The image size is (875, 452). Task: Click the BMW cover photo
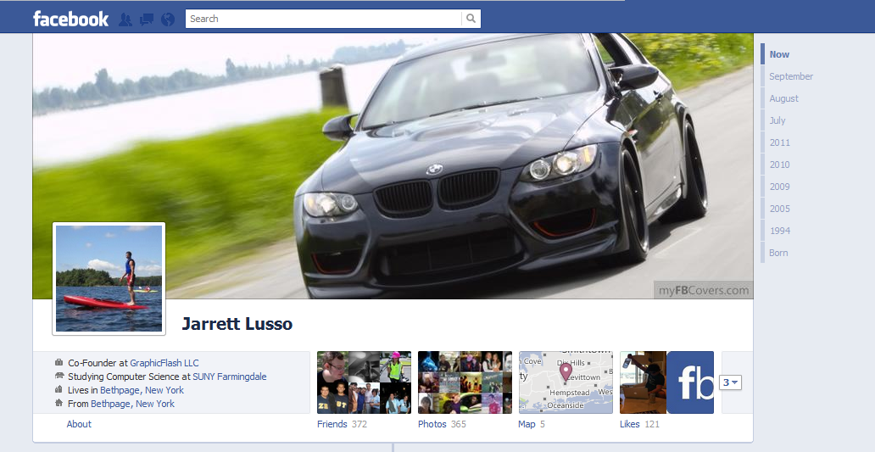pyautogui.click(x=393, y=165)
